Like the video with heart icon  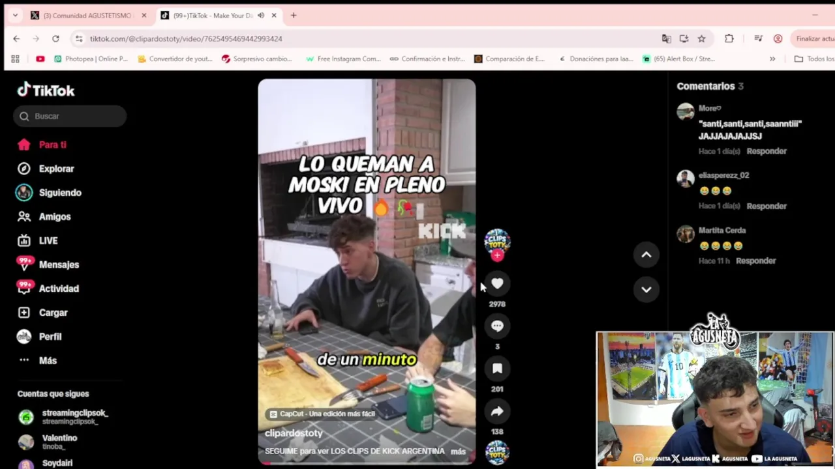click(497, 283)
